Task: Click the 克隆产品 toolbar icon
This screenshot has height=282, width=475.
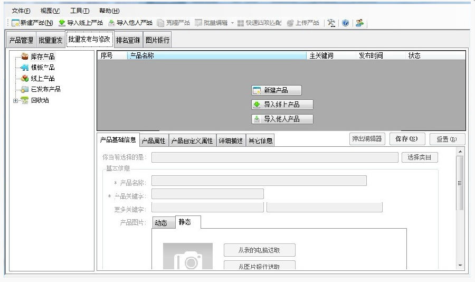Action: 160,23
